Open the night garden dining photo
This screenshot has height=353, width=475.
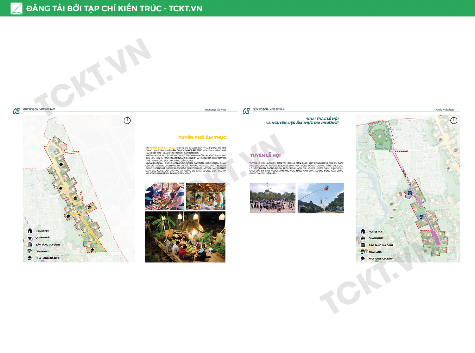tap(185, 237)
